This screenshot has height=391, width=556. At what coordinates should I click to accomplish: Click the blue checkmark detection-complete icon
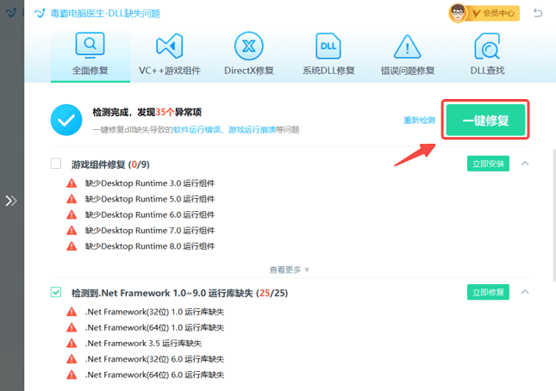66,120
